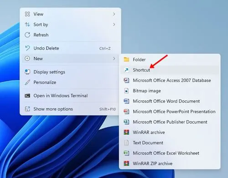
Task: Select Undo Delete in context menu
Action: pyautogui.click(x=70, y=48)
